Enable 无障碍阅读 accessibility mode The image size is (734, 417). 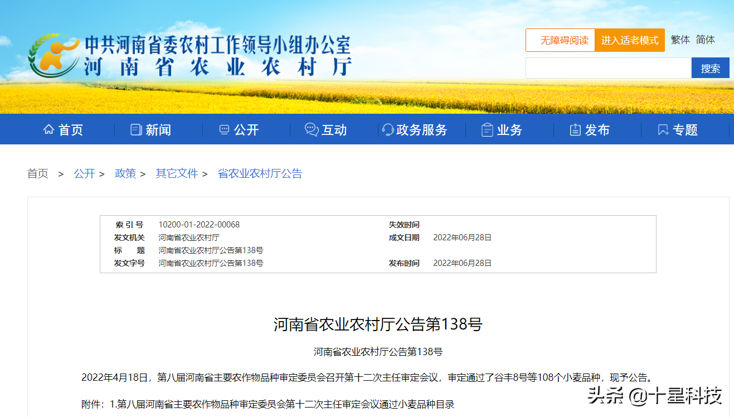560,40
